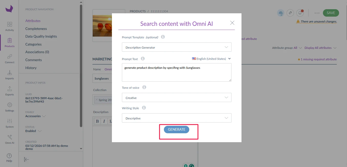Open Imports from the sidebar
347x167 pixels.
pos(9,75)
